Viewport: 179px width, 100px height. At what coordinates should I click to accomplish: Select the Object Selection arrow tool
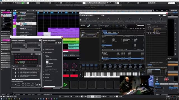pyautogui.click(x=84, y=3)
